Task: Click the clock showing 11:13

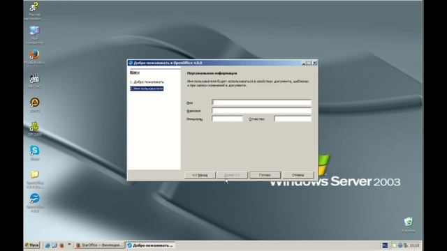Action: 414,245
